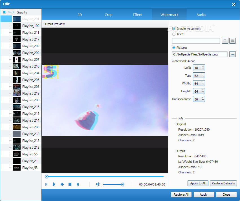Open the Watermark tab
The width and height of the screenshot is (240, 201).
coord(169,15)
